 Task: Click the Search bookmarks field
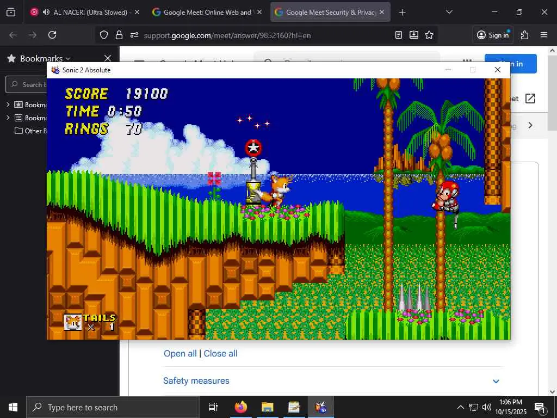27,84
